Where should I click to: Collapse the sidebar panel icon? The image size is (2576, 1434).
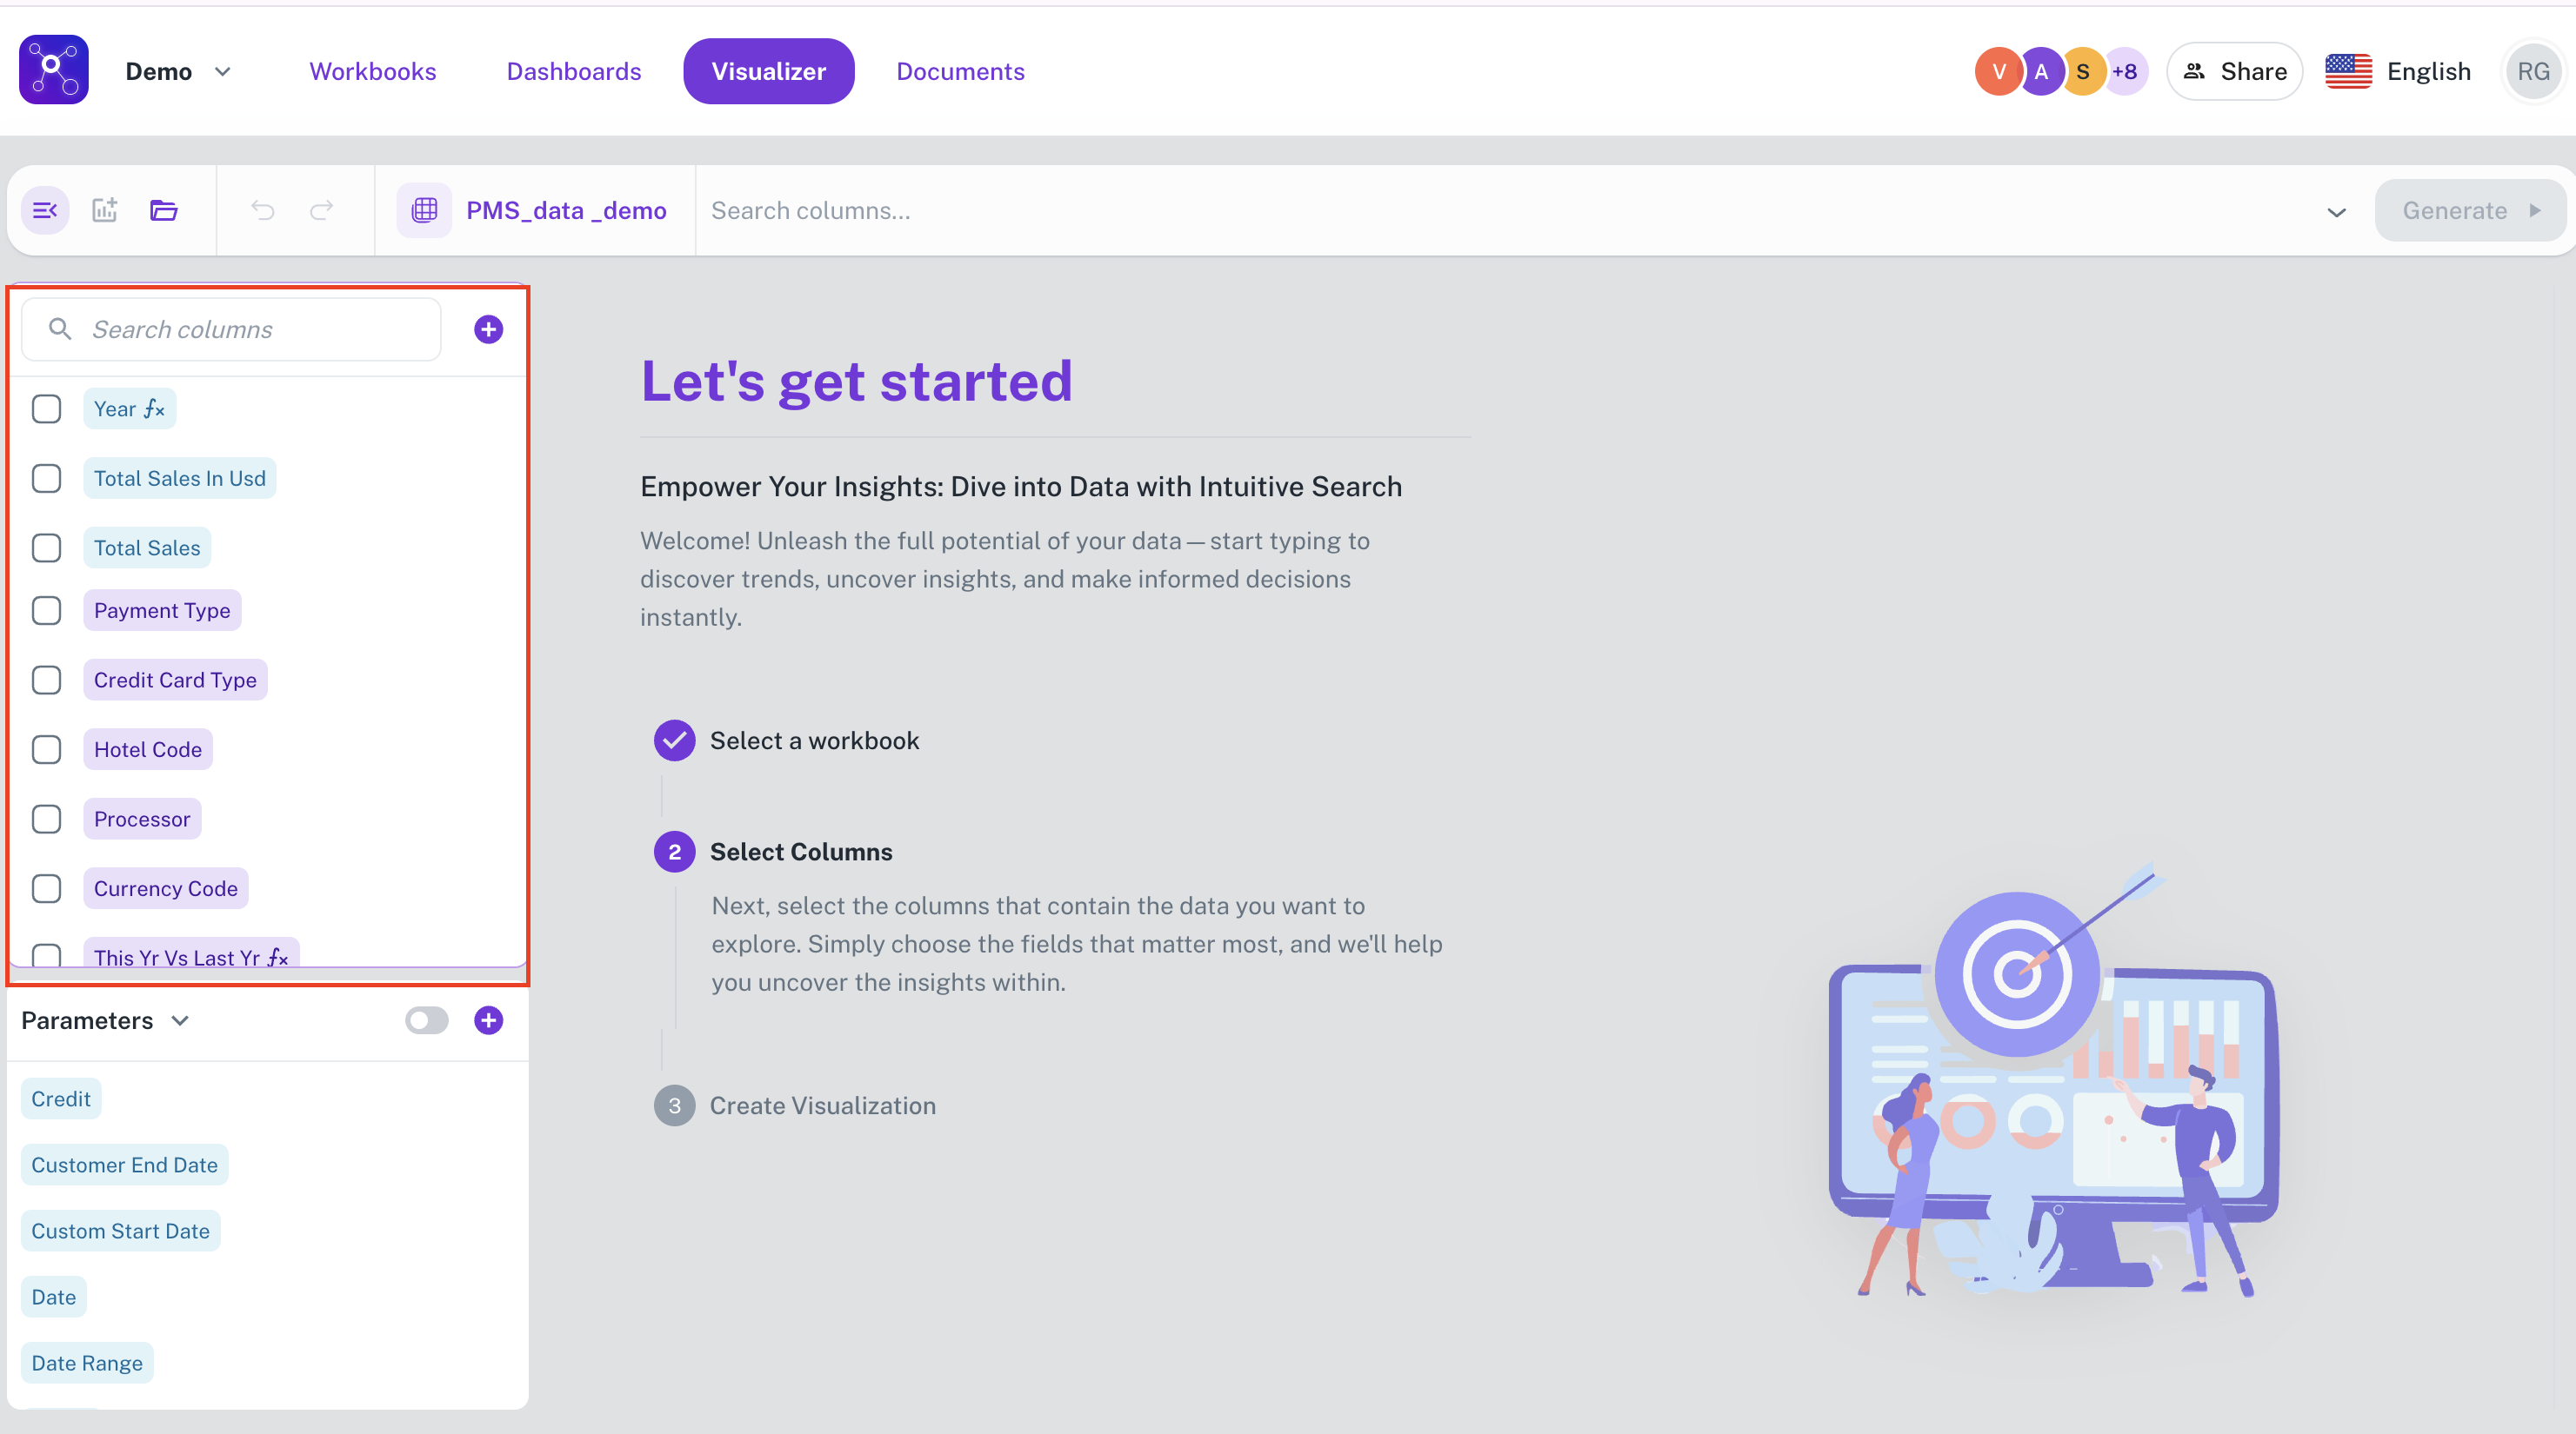coord(45,211)
